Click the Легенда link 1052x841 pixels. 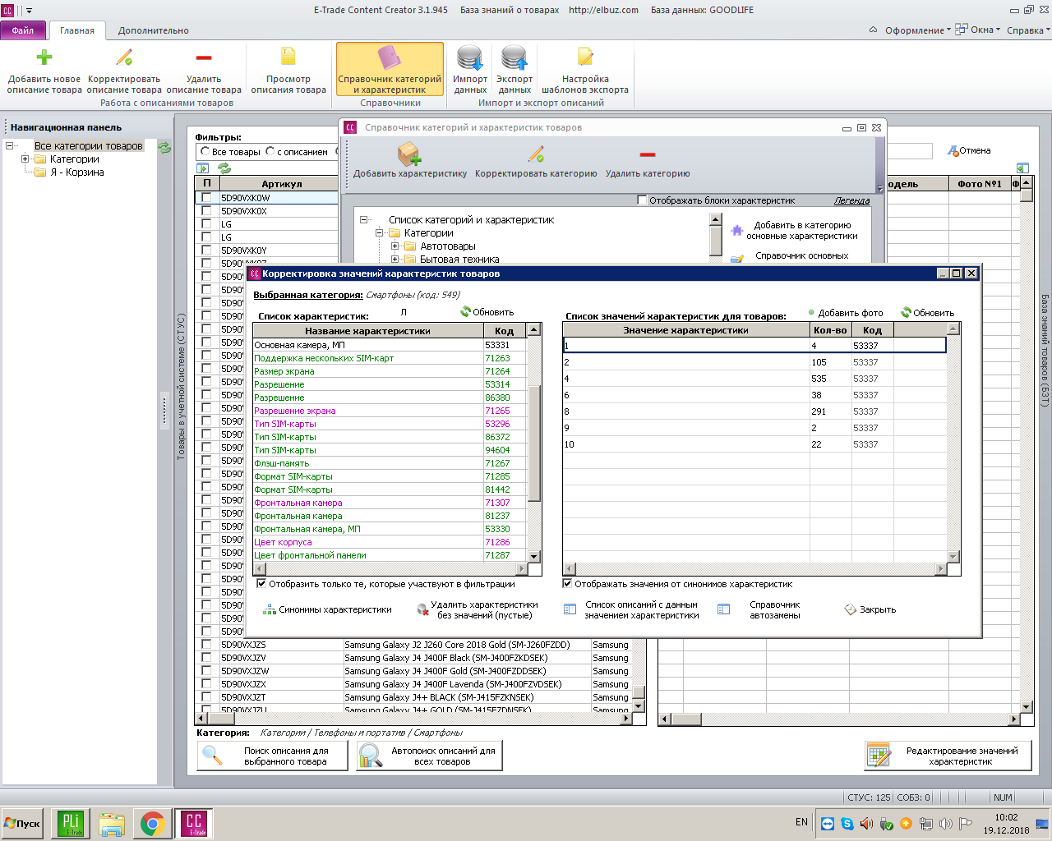(x=851, y=200)
